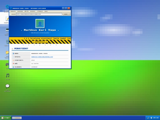Click the Perustiedot section heading
Screen dimensions: 160x120
point(21,49)
